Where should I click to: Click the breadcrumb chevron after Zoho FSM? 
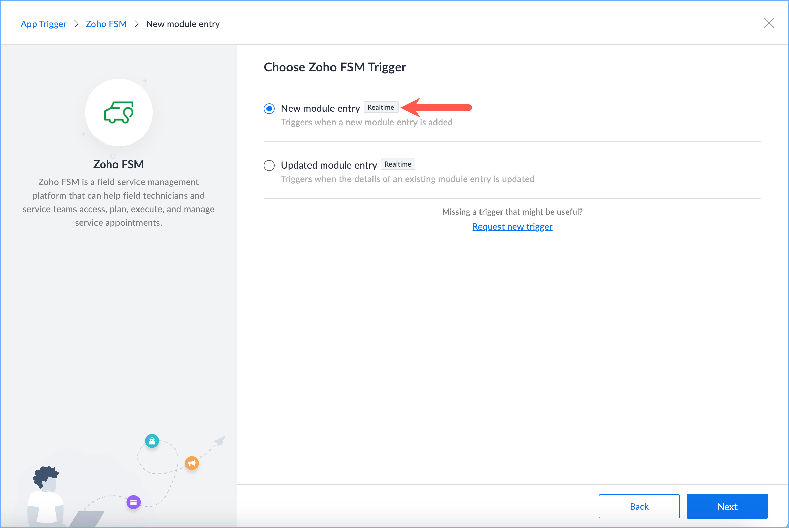tap(137, 24)
